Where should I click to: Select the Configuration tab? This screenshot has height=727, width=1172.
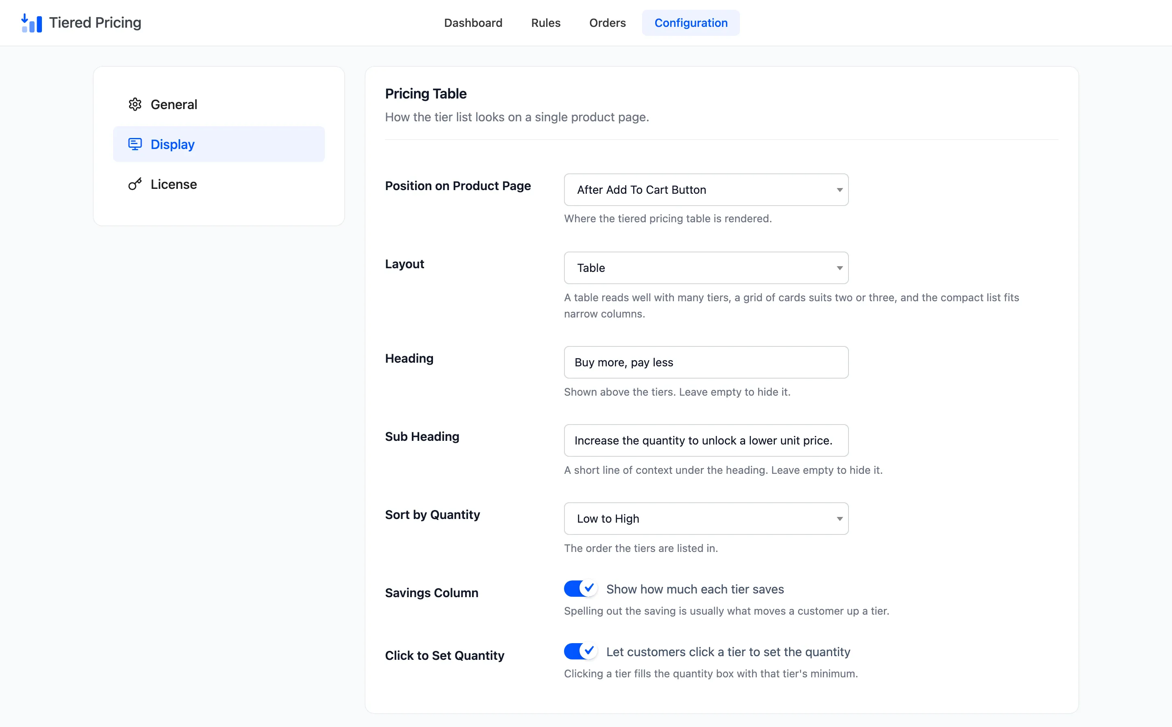coord(691,23)
